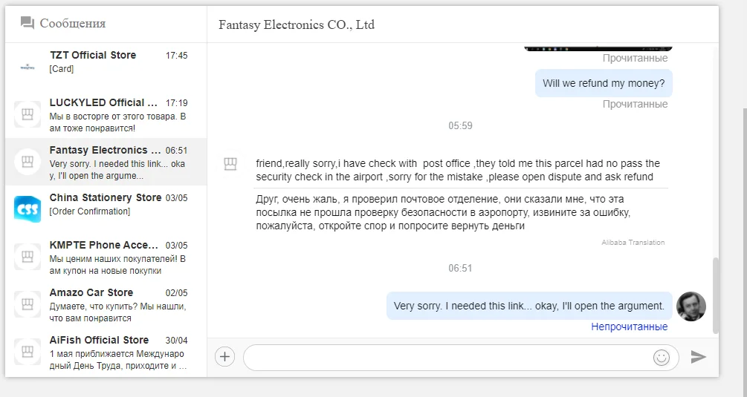Image resolution: width=747 pixels, height=397 pixels.
Task: Click the TZT Official Store logo
Action: tap(28, 68)
